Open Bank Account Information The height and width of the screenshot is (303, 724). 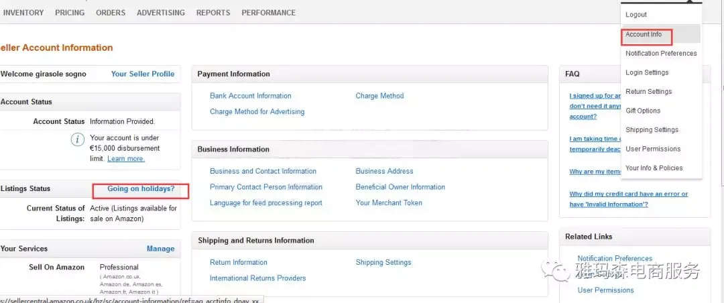tap(250, 96)
